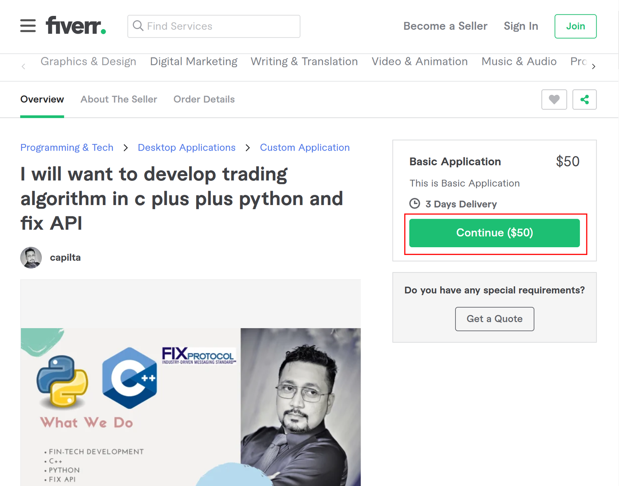Open Become a Seller link
619x486 pixels.
tap(445, 26)
